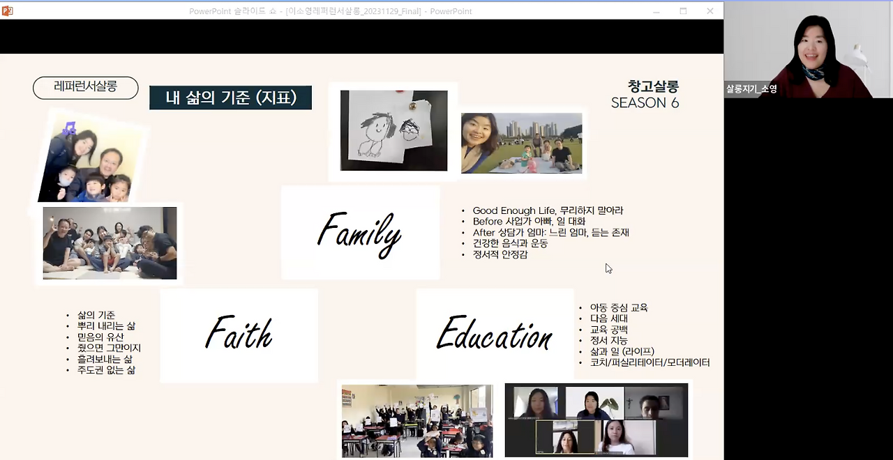This screenshot has width=893, height=460.
Task: Click bullet '정서적 안정감'
Action: pos(500,255)
